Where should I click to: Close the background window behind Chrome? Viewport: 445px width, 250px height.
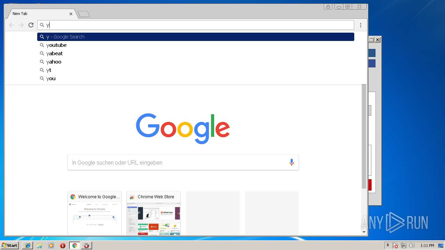(x=377, y=40)
